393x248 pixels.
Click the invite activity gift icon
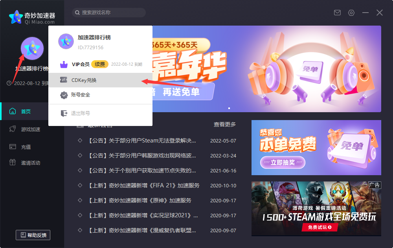coord(13,163)
